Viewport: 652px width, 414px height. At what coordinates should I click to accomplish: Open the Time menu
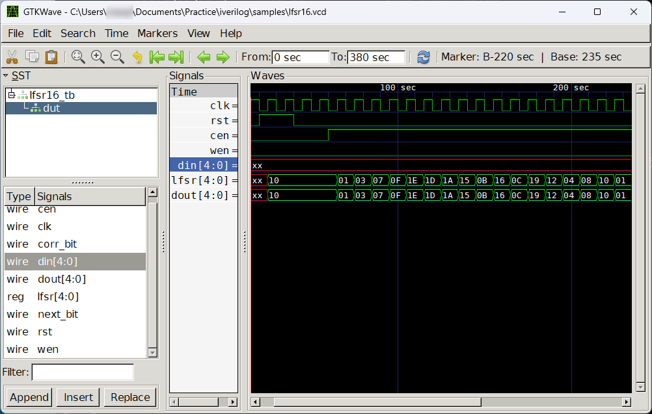pos(116,33)
